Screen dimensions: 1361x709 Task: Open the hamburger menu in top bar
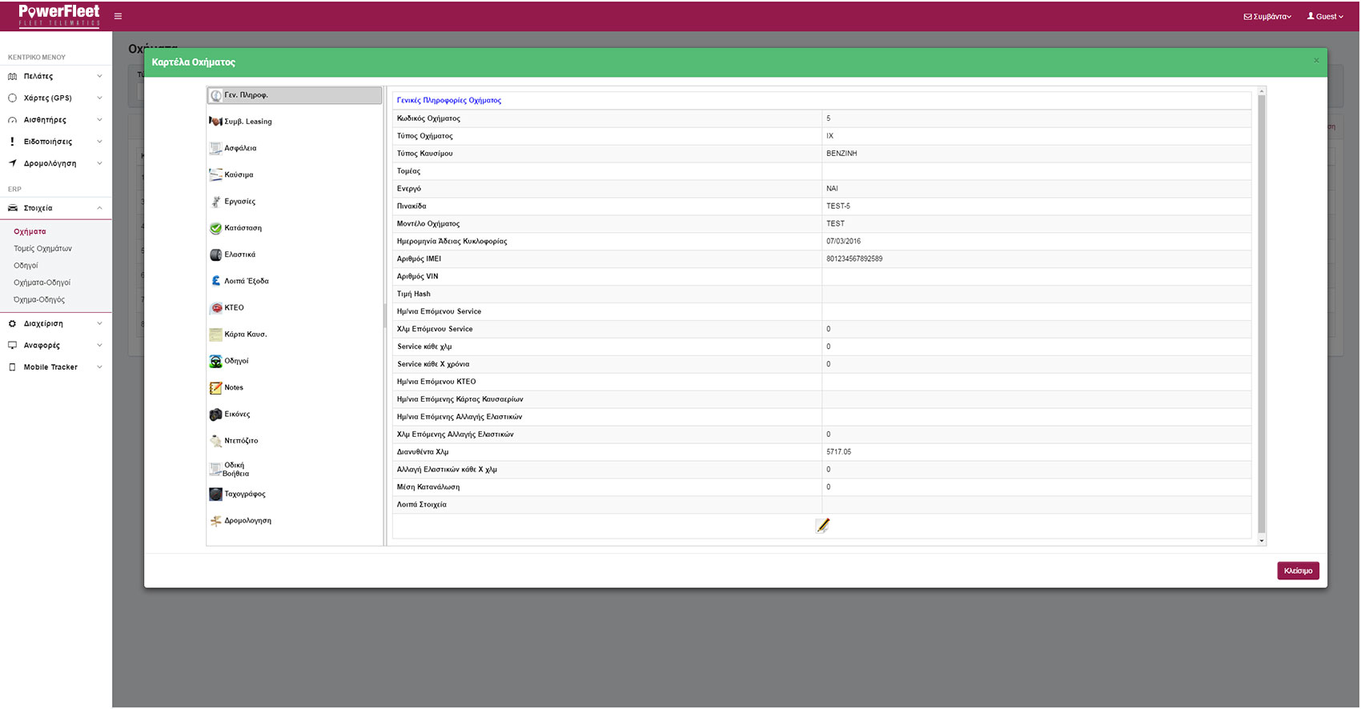coord(118,16)
